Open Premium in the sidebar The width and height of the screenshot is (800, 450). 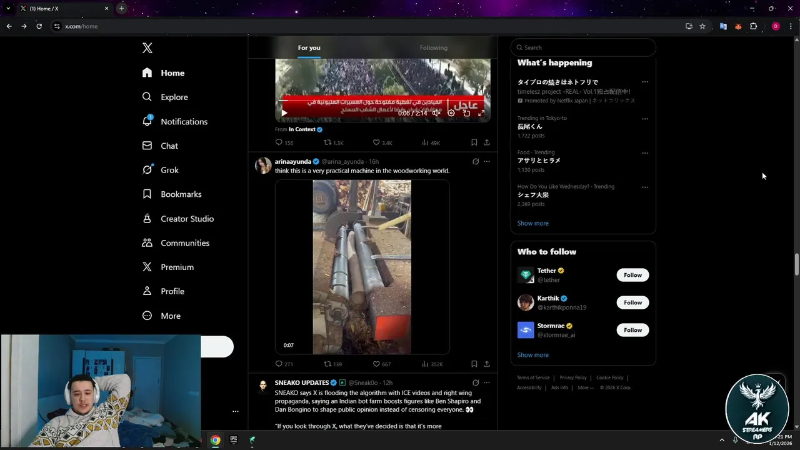(168, 267)
